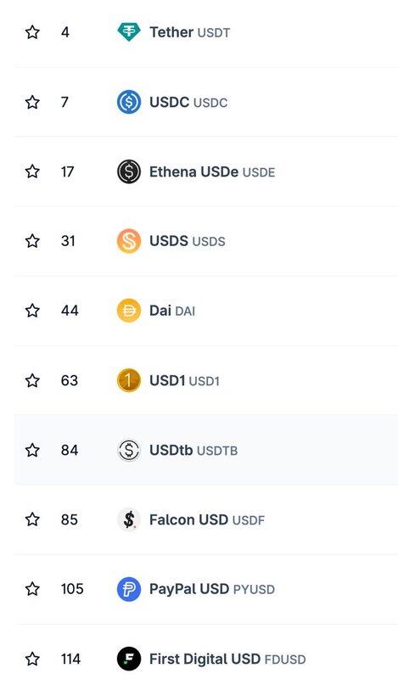Open the Tether USDT coin page

click(190, 32)
